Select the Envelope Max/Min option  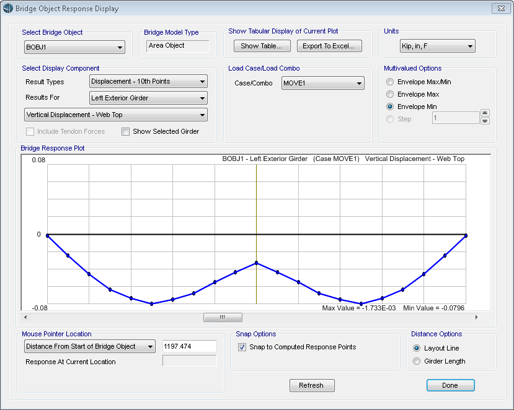tap(390, 82)
